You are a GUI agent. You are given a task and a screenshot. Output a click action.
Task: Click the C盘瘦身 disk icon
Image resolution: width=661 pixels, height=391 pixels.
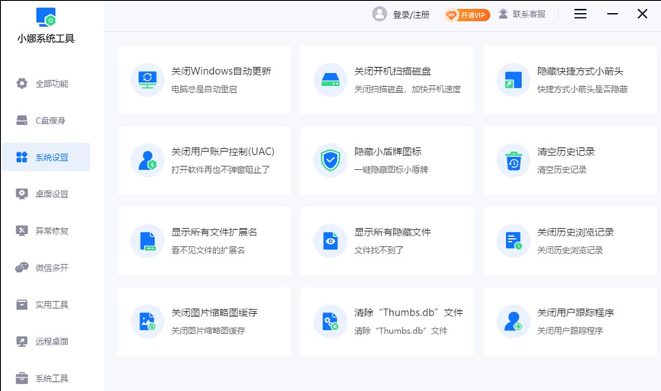tap(22, 120)
